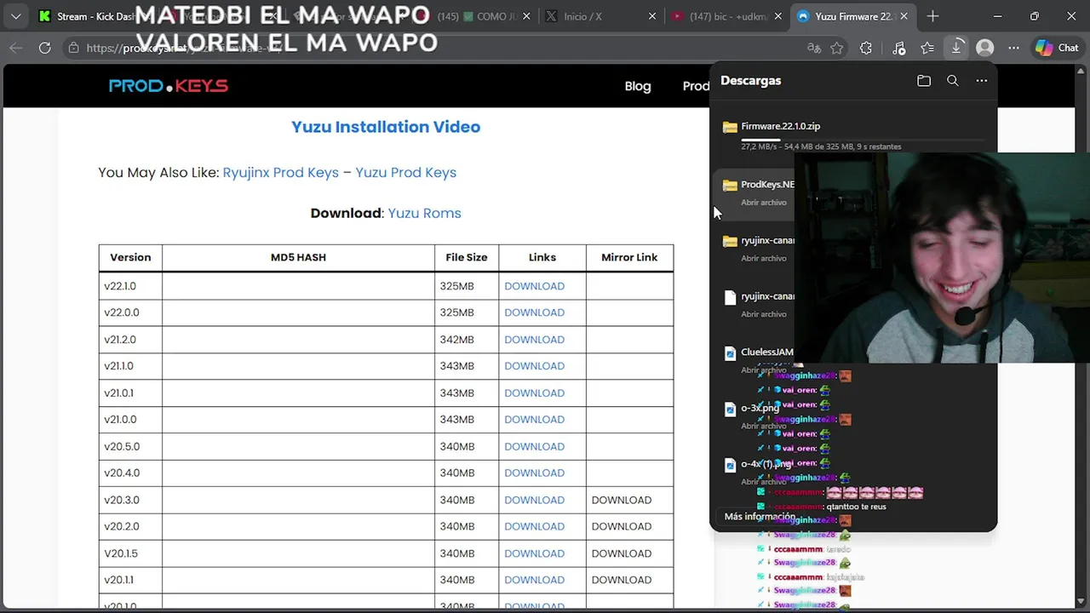Click Más información in downloads panel

pyautogui.click(x=760, y=517)
